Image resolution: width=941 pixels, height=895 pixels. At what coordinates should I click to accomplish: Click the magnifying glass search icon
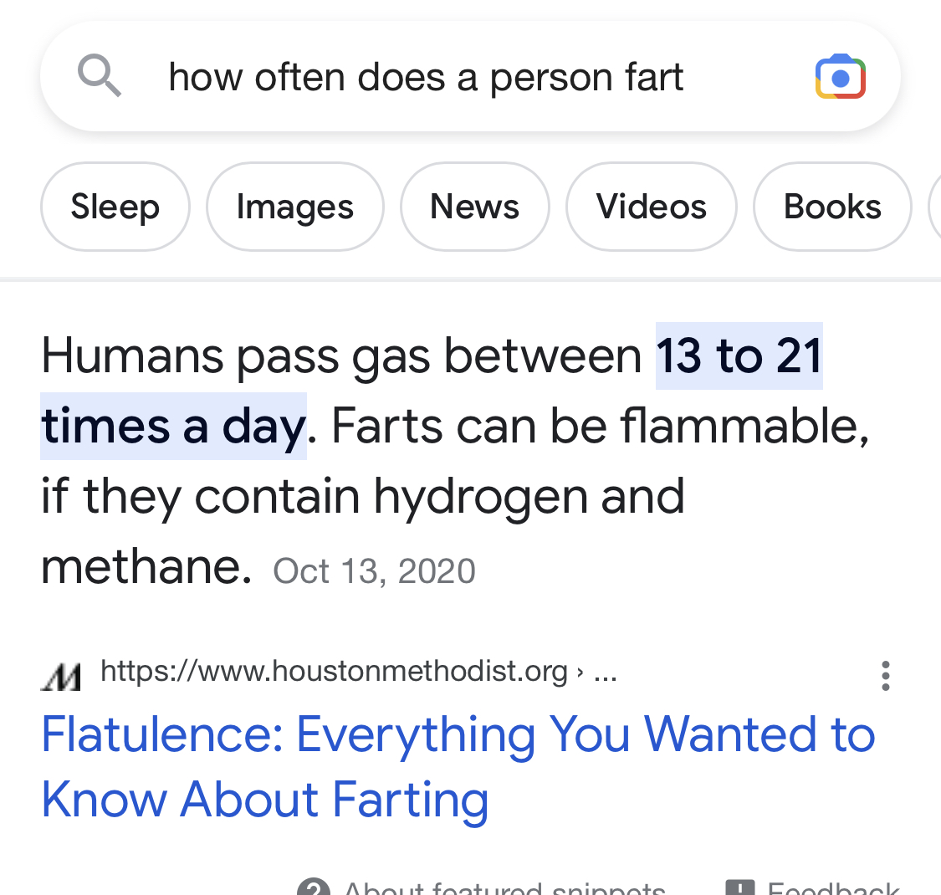coord(100,76)
